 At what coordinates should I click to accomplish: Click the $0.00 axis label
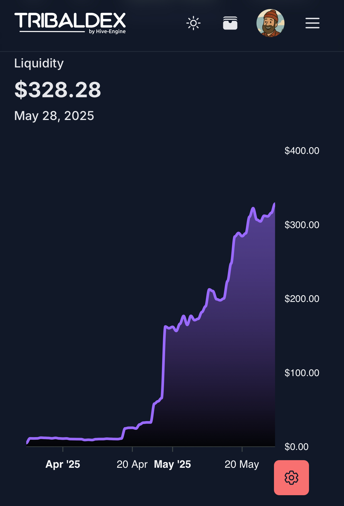point(296,447)
